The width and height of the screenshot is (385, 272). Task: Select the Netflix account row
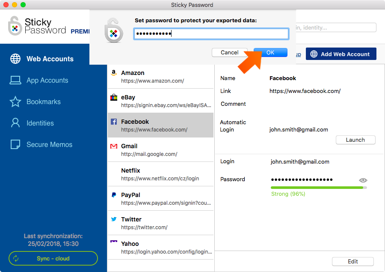point(160,174)
